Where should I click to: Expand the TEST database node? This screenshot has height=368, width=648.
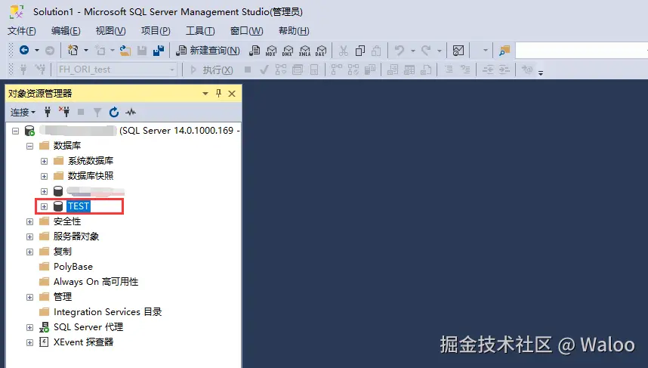45,206
